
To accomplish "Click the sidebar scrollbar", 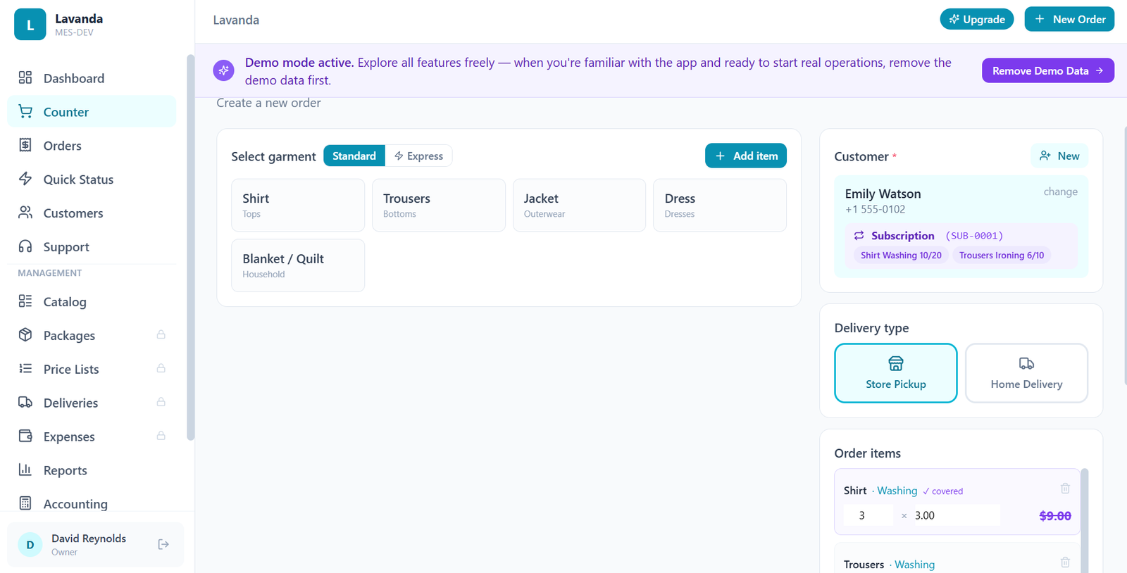I will coord(190,247).
